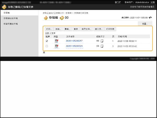Click the A4 paper icon in second row
The height and width of the screenshot is (118, 157).
coord(102,46)
